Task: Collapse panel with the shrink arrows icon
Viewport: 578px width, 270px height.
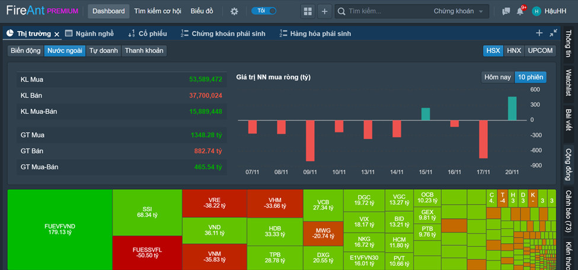Action: (x=553, y=33)
